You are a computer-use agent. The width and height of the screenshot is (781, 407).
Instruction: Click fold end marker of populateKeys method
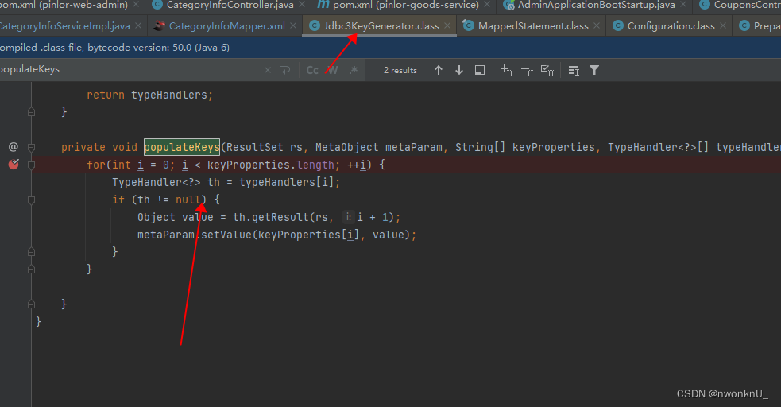click(x=31, y=304)
